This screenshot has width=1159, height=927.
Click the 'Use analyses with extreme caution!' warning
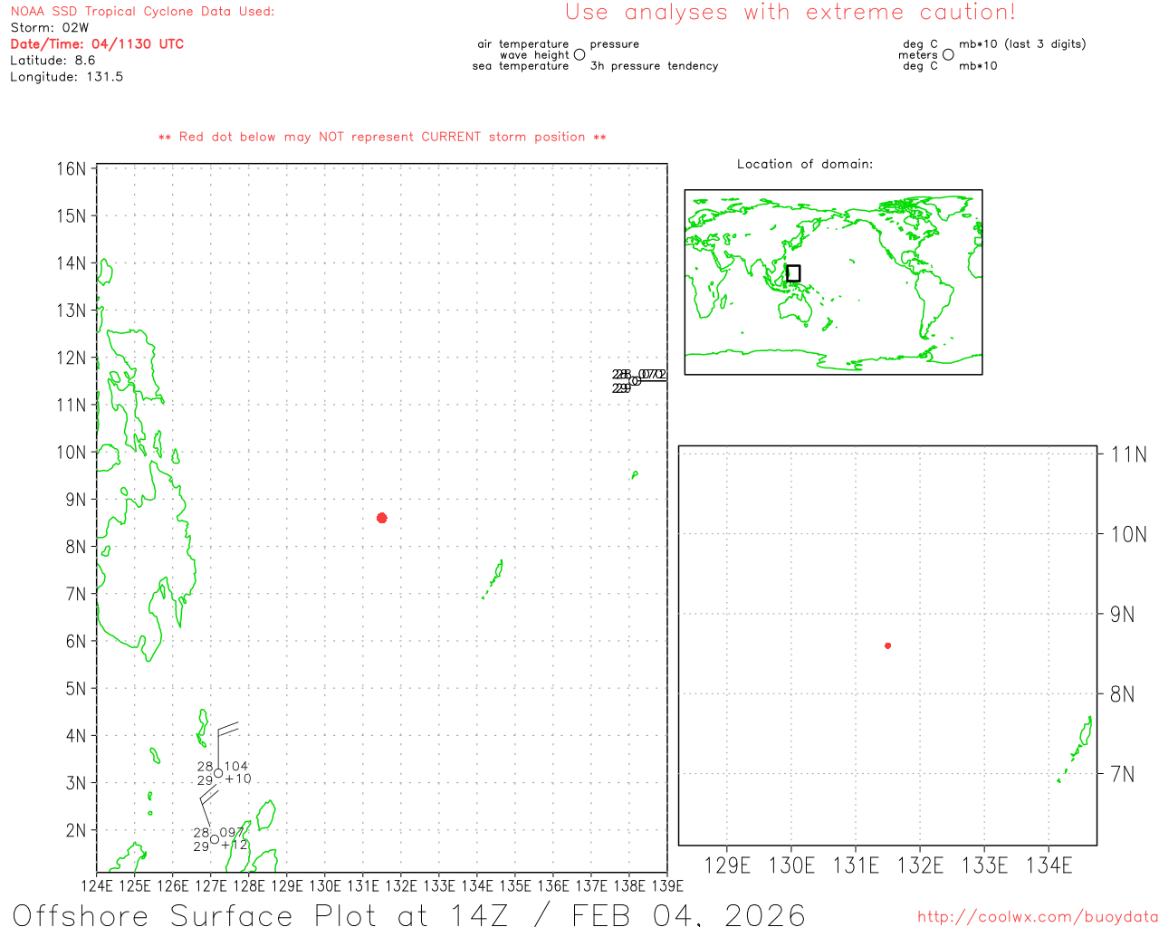point(790,13)
